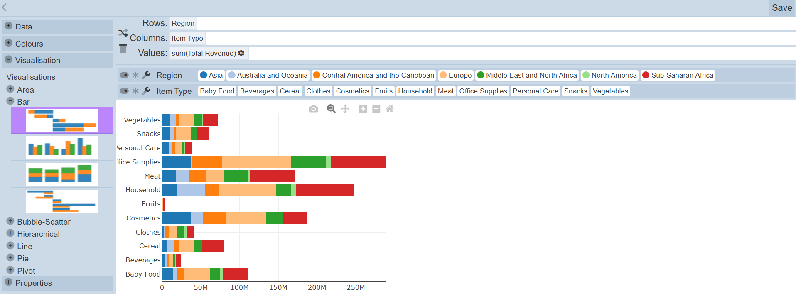Toggle the eye visibility for Item Type filter
This screenshot has width=796, height=294.
point(124,91)
